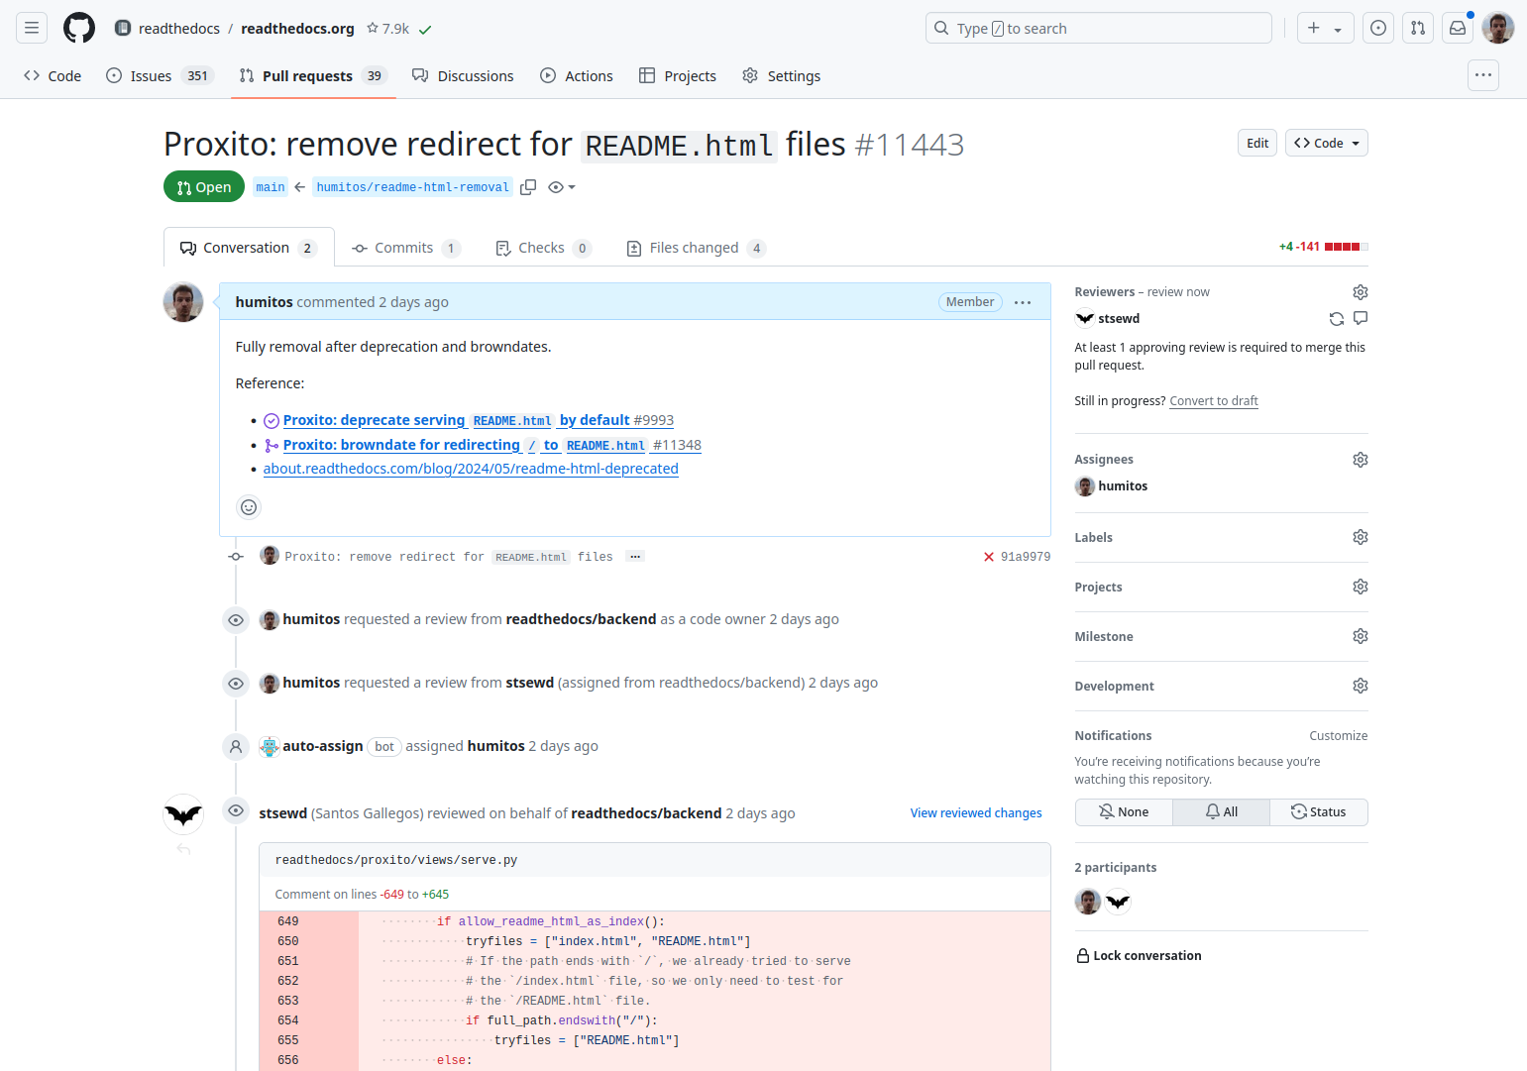The height and width of the screenshot is (1071, 1527).
Task: Open the watch/eye subscription dropdown near branch
Action: 561,187
